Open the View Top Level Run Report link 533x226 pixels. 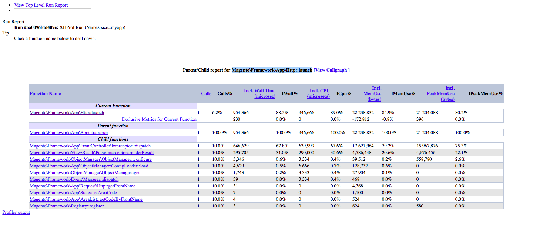pyautogui.click(x=41, y=5)
